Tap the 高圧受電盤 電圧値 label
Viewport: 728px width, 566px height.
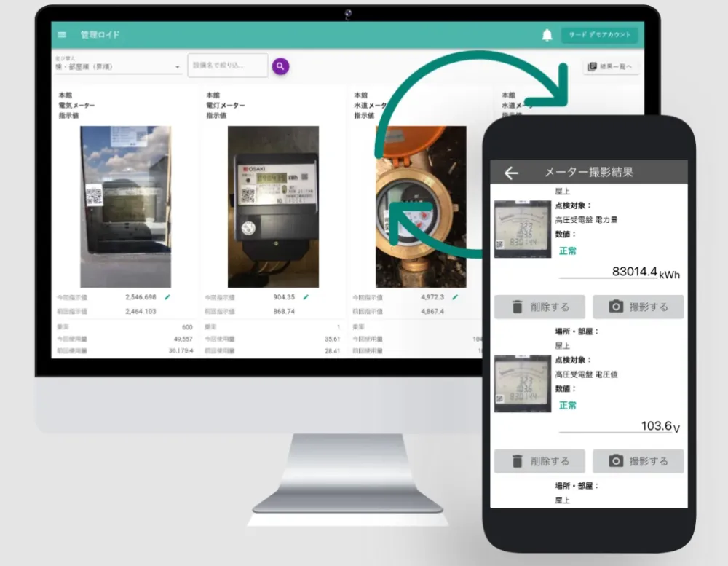coord(586,374)
